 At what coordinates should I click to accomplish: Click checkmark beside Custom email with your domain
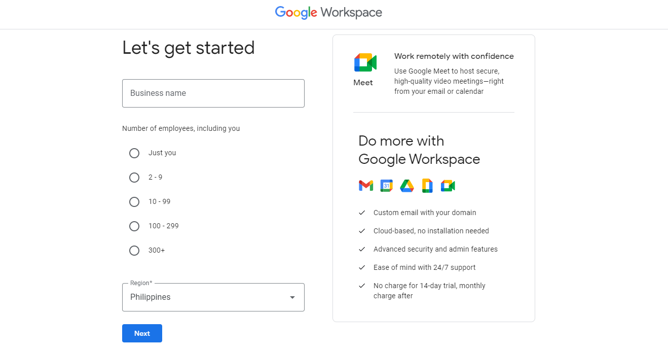tap(362, 213)
